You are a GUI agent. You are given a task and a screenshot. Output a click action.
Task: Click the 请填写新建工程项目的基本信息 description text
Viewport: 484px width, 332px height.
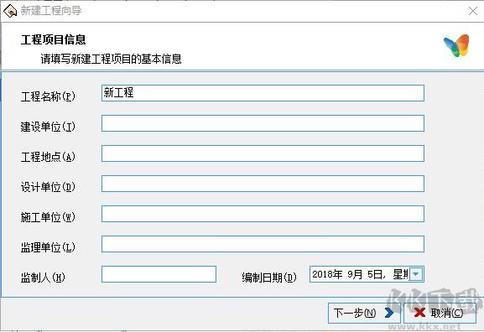click(x=111, y=59)
